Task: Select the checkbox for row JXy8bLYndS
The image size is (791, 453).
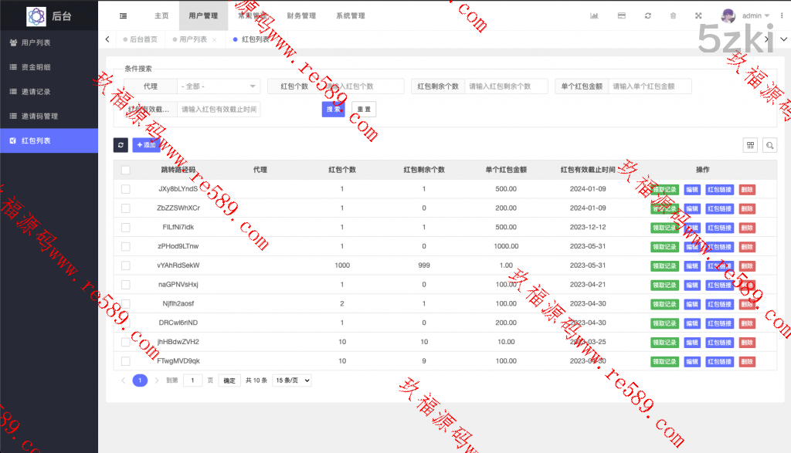Action: pos(126,189)
